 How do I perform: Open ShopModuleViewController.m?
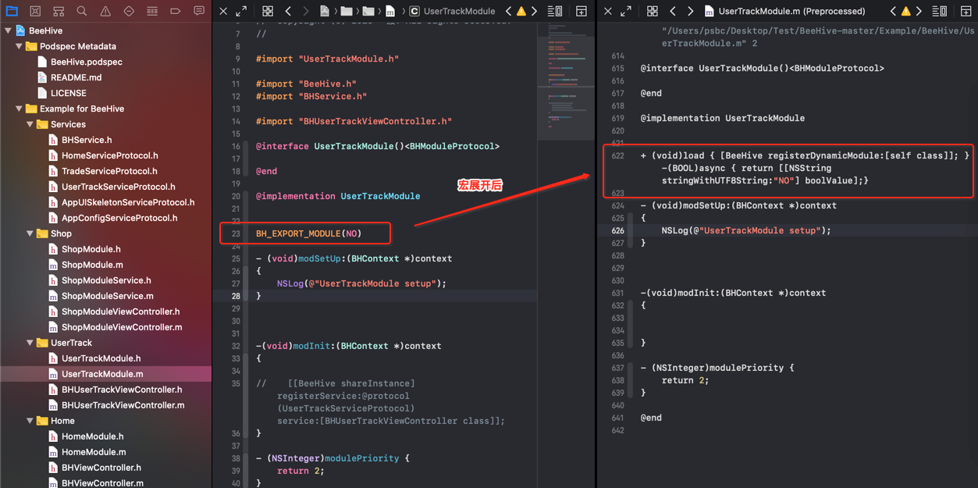click(x=122, y=327)
